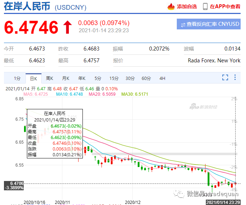Click the 最高 value 6.4757
Image resolution: width=246 pixels, height=205 pixels.
(91, 61)
